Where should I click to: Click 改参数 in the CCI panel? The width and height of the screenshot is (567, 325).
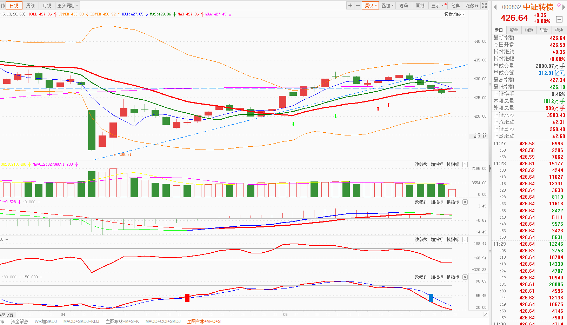click(421, 239)
